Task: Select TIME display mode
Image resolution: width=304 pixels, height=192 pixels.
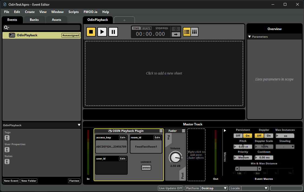Action: (136, 28)
